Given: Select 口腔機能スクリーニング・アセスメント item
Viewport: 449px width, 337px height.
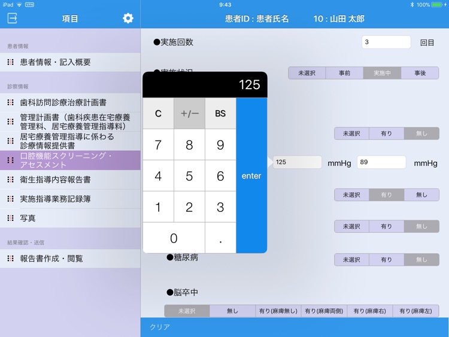Looking at the screenshot, I should pos(70,160).
